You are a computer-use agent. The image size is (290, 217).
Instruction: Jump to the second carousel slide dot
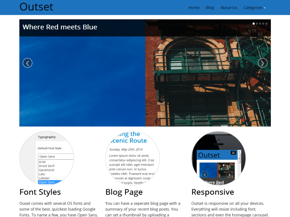[x=257, y=24]
